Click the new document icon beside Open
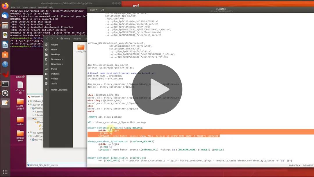314x177 pixels. (103, 10)
